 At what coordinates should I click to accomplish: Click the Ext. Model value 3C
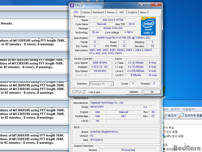(x=124, y=46)
